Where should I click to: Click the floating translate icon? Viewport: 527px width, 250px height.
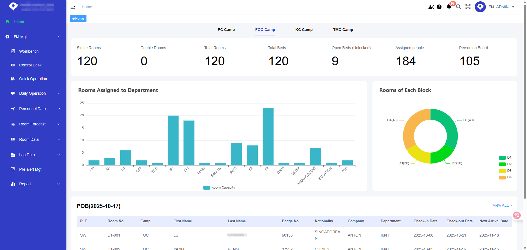(x=517, y=215)
